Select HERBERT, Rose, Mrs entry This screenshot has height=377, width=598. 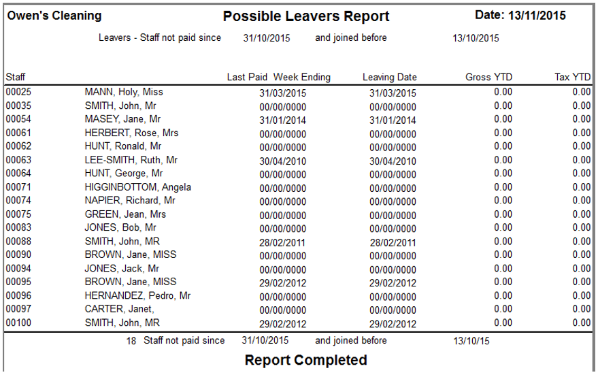tap(131, 133)
